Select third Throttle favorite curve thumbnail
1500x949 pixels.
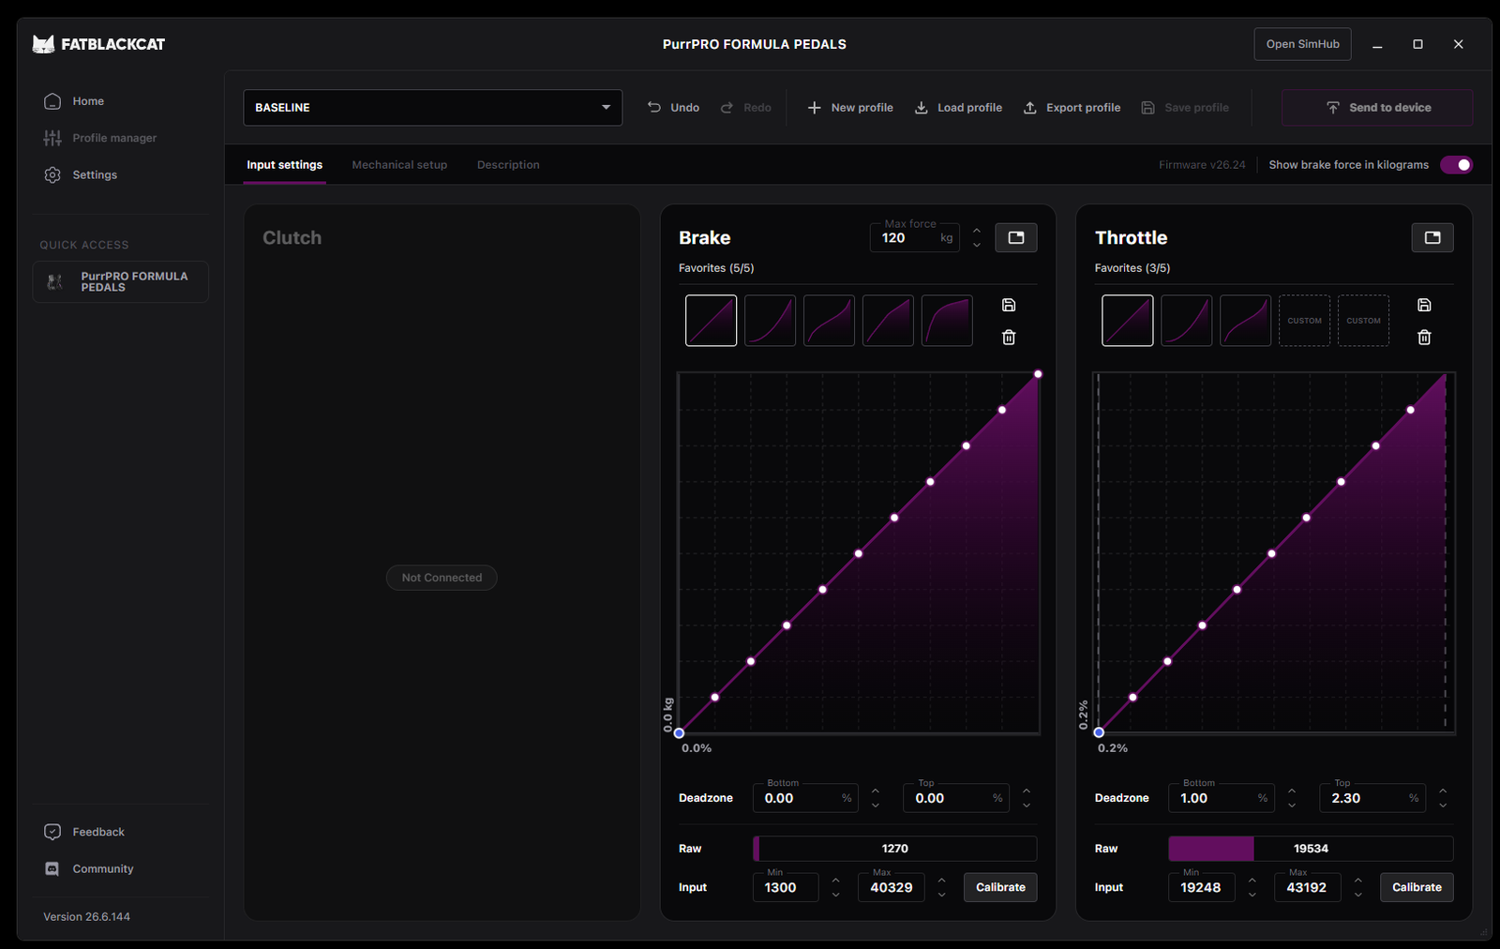pos(1245,321)
